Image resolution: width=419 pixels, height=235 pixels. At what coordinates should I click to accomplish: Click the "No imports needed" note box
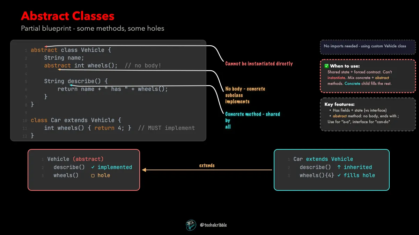point(368,47)
